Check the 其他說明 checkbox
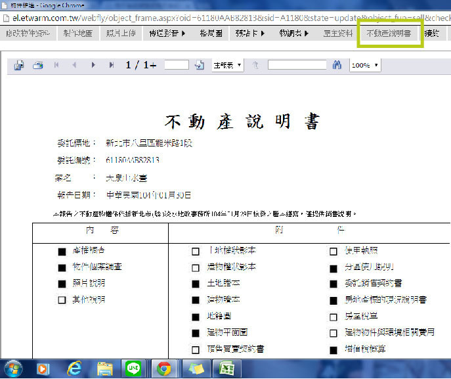This screenshot has height=379, width=451. [x=62, y=300]
